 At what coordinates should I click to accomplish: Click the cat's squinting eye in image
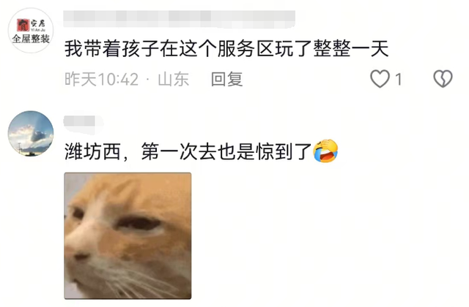pos(139,224)
